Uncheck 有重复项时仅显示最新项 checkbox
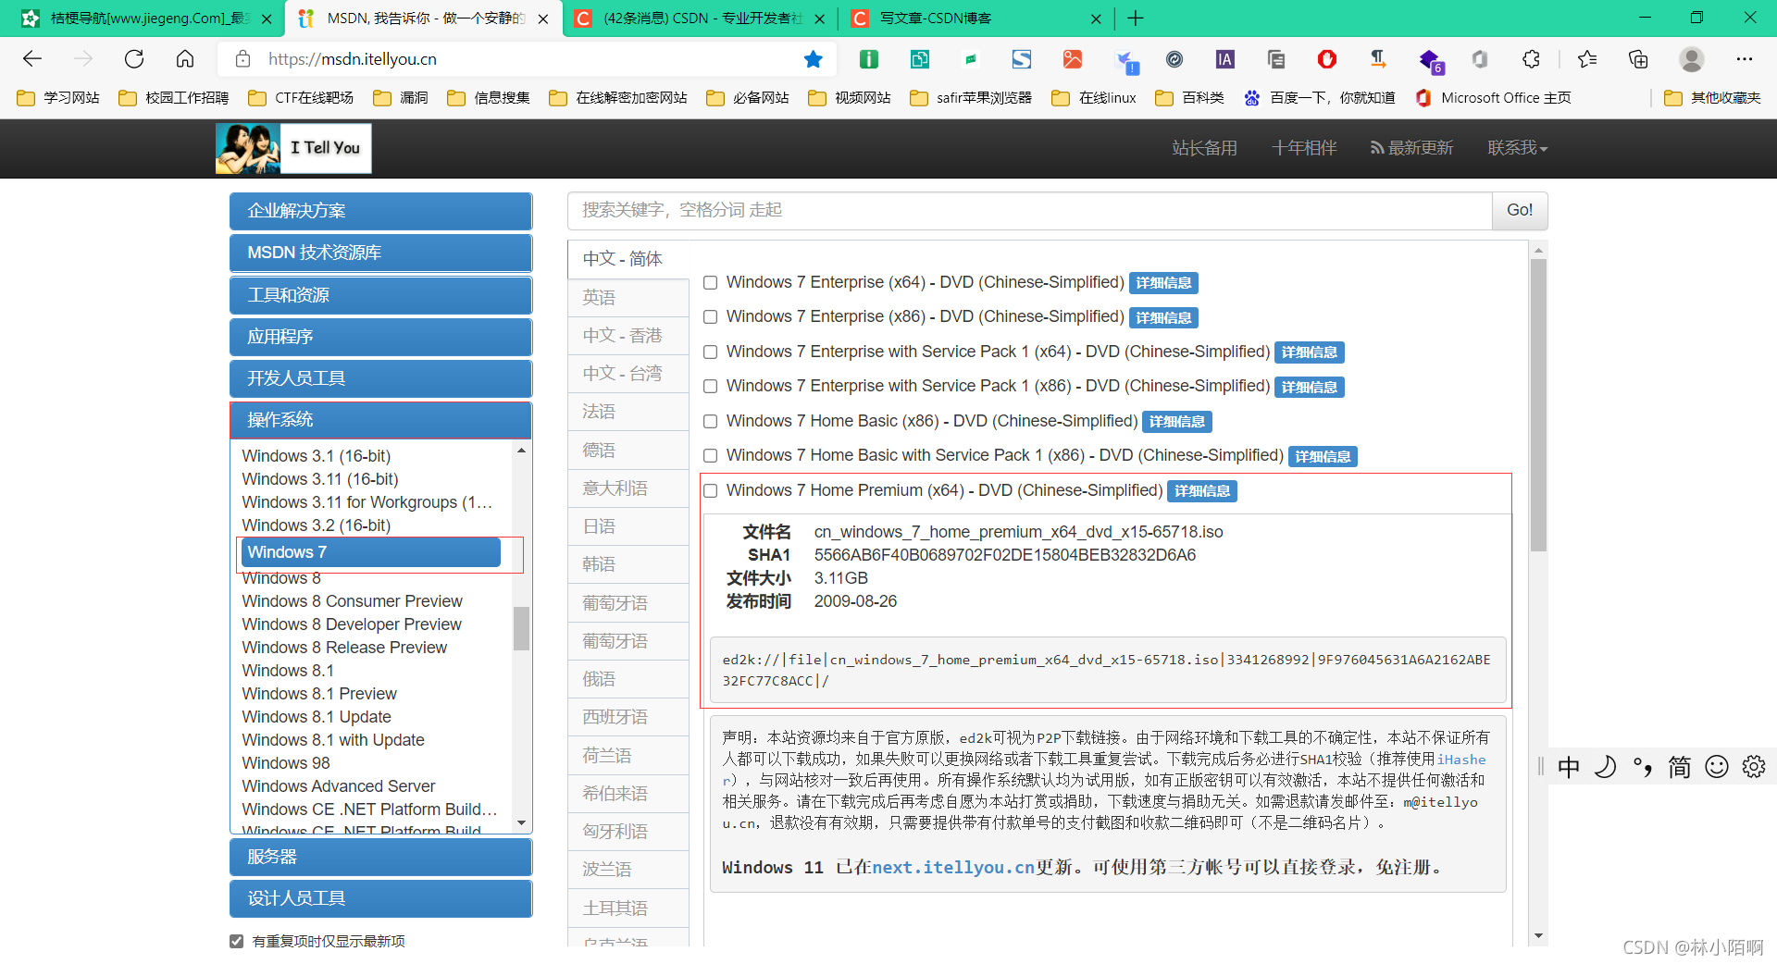 tap(237, 941)
